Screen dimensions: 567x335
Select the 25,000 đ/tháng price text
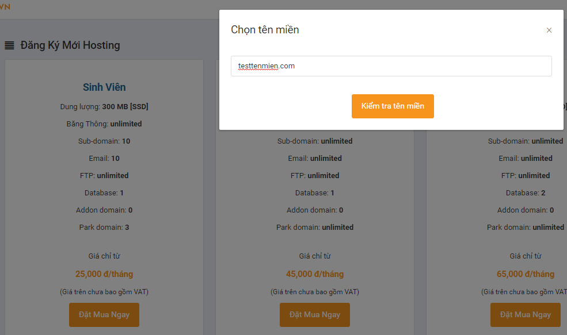104,274
